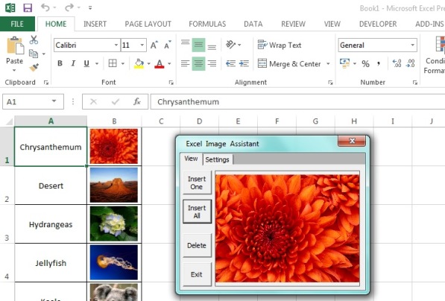
Task: Click Exit button in Image Assistant
Action: tap(197, 274)
